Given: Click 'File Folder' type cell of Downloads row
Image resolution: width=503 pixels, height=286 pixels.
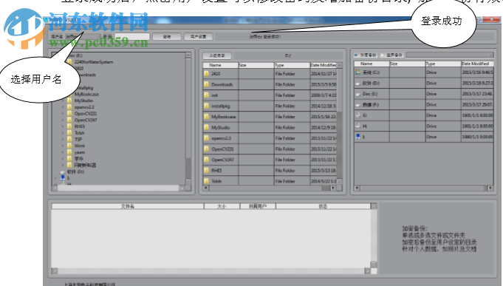Looking at the screenshot, I should point(285,84).
